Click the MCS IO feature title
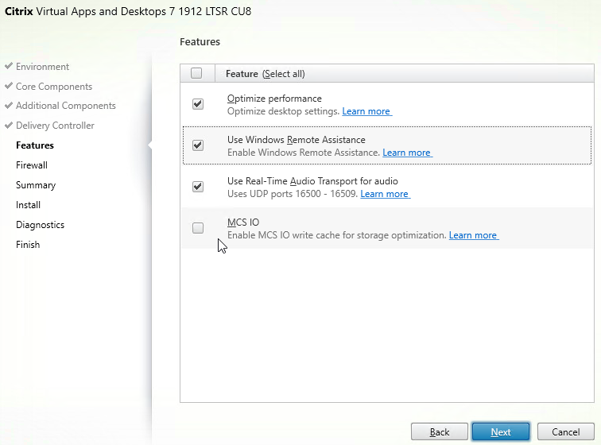The image size is (601, 445). coord(243,222)
